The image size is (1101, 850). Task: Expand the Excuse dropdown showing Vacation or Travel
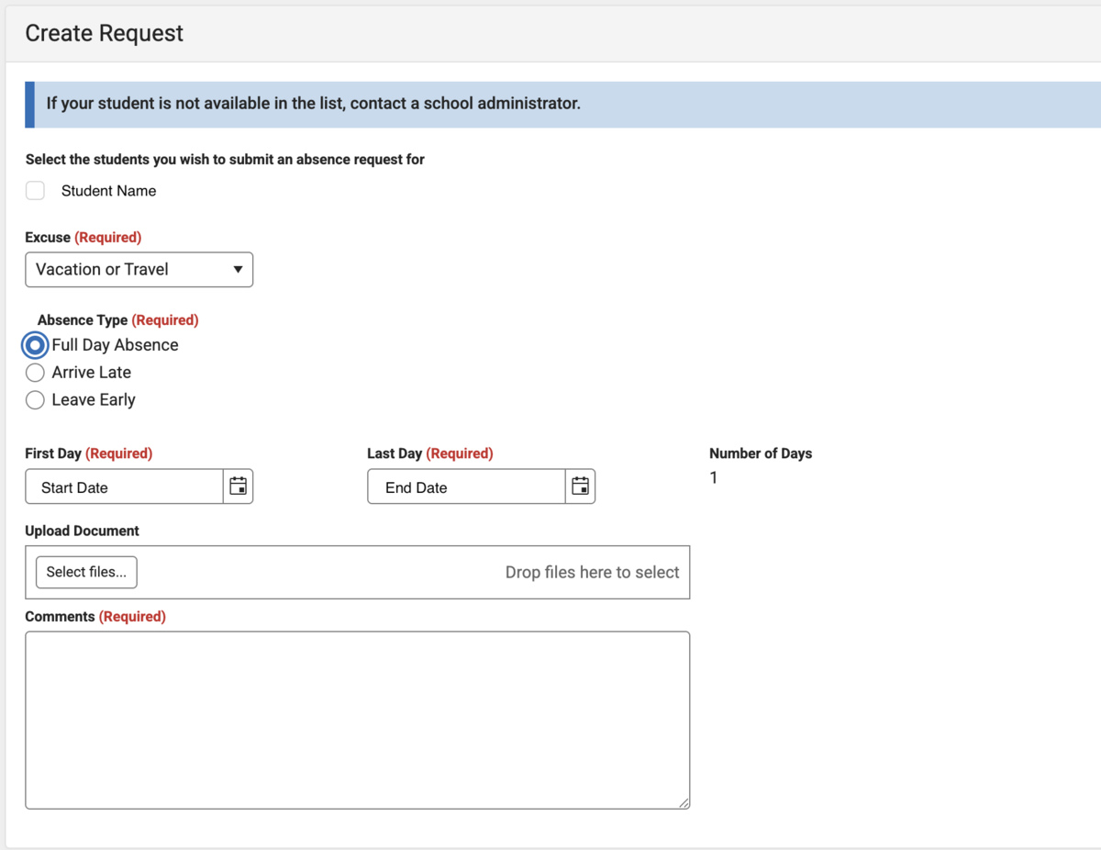click(139, 270)
